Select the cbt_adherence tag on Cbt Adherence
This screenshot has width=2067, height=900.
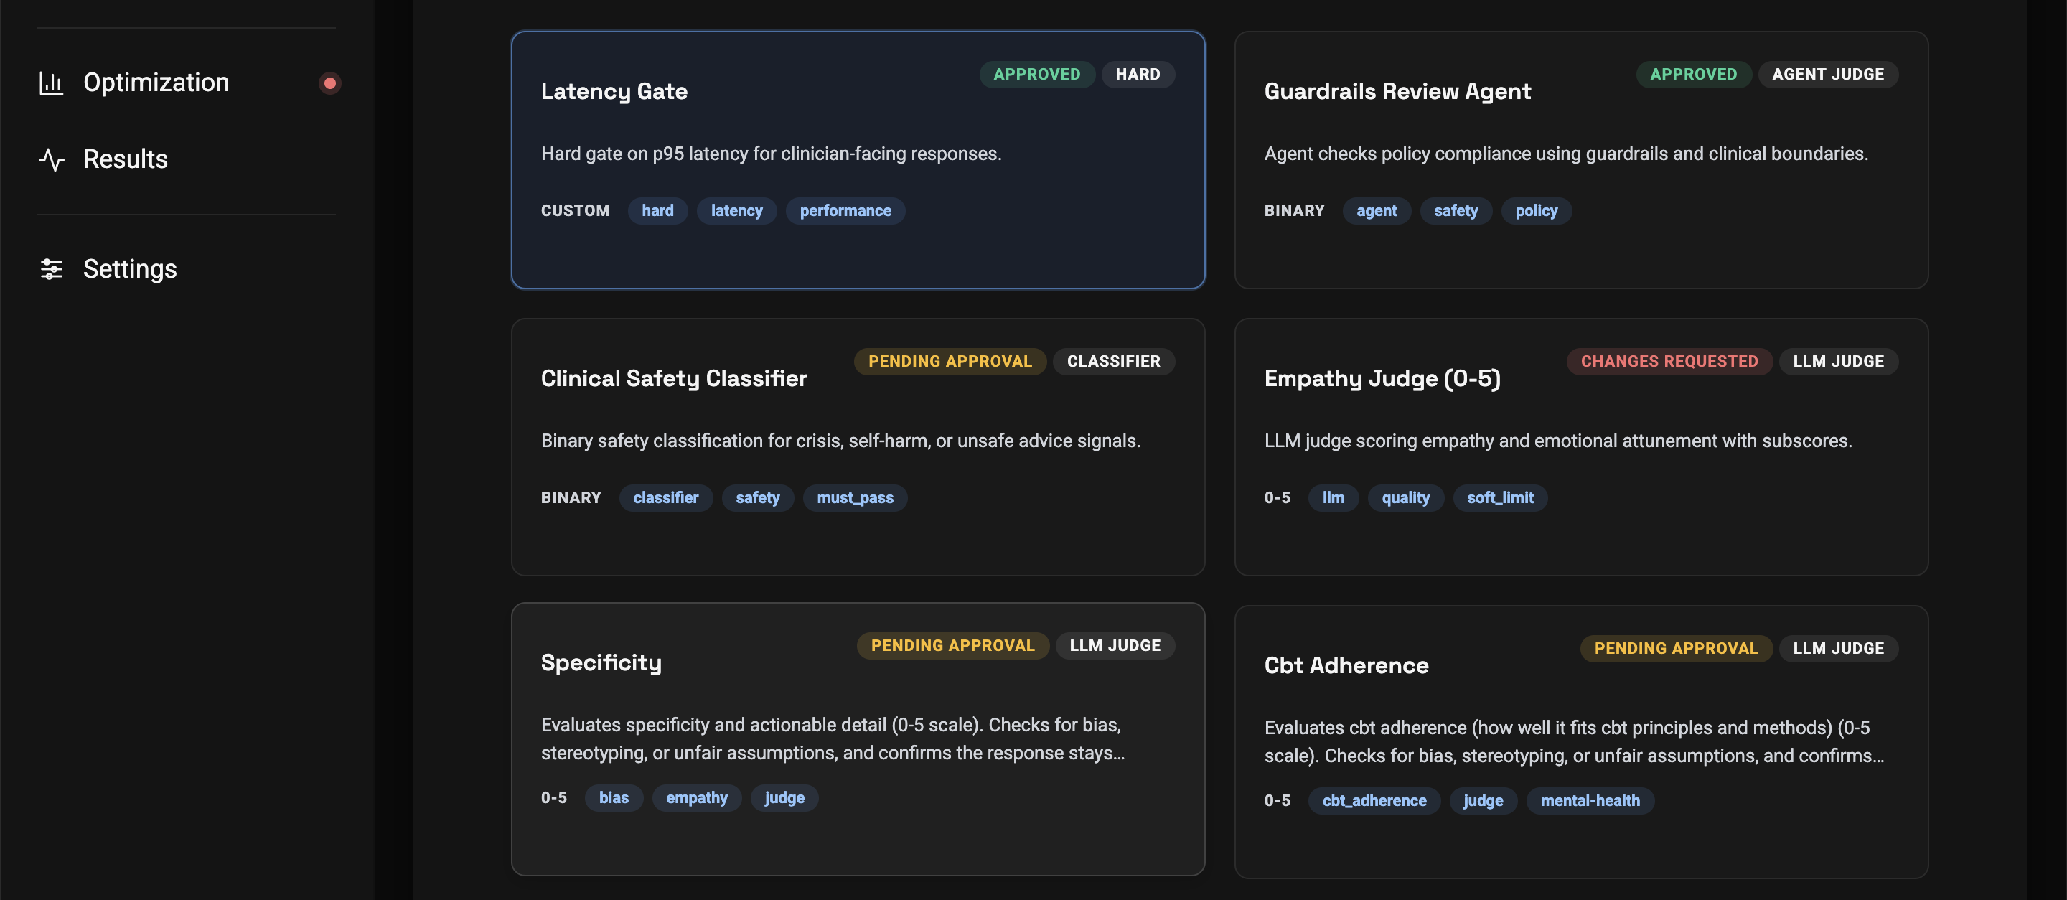click(1374, 800)
